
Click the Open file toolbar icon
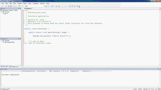6,6
